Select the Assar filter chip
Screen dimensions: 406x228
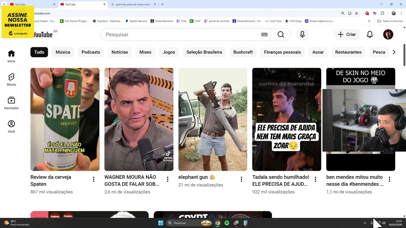pos(318,52)
